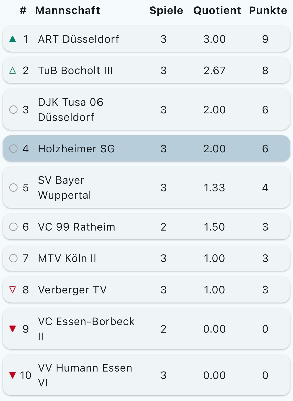Viewport: 293px width, 401px height.
Task: Open the Verberger TV team name
Action: [x=72, y=290]
